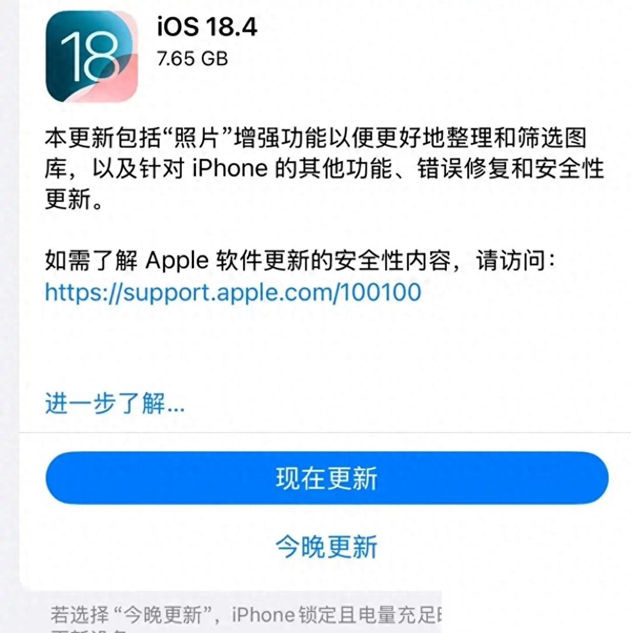Tap the iOS 18 app icon
The height and width of the screenshot is (633, 631).
coord(92,56)
